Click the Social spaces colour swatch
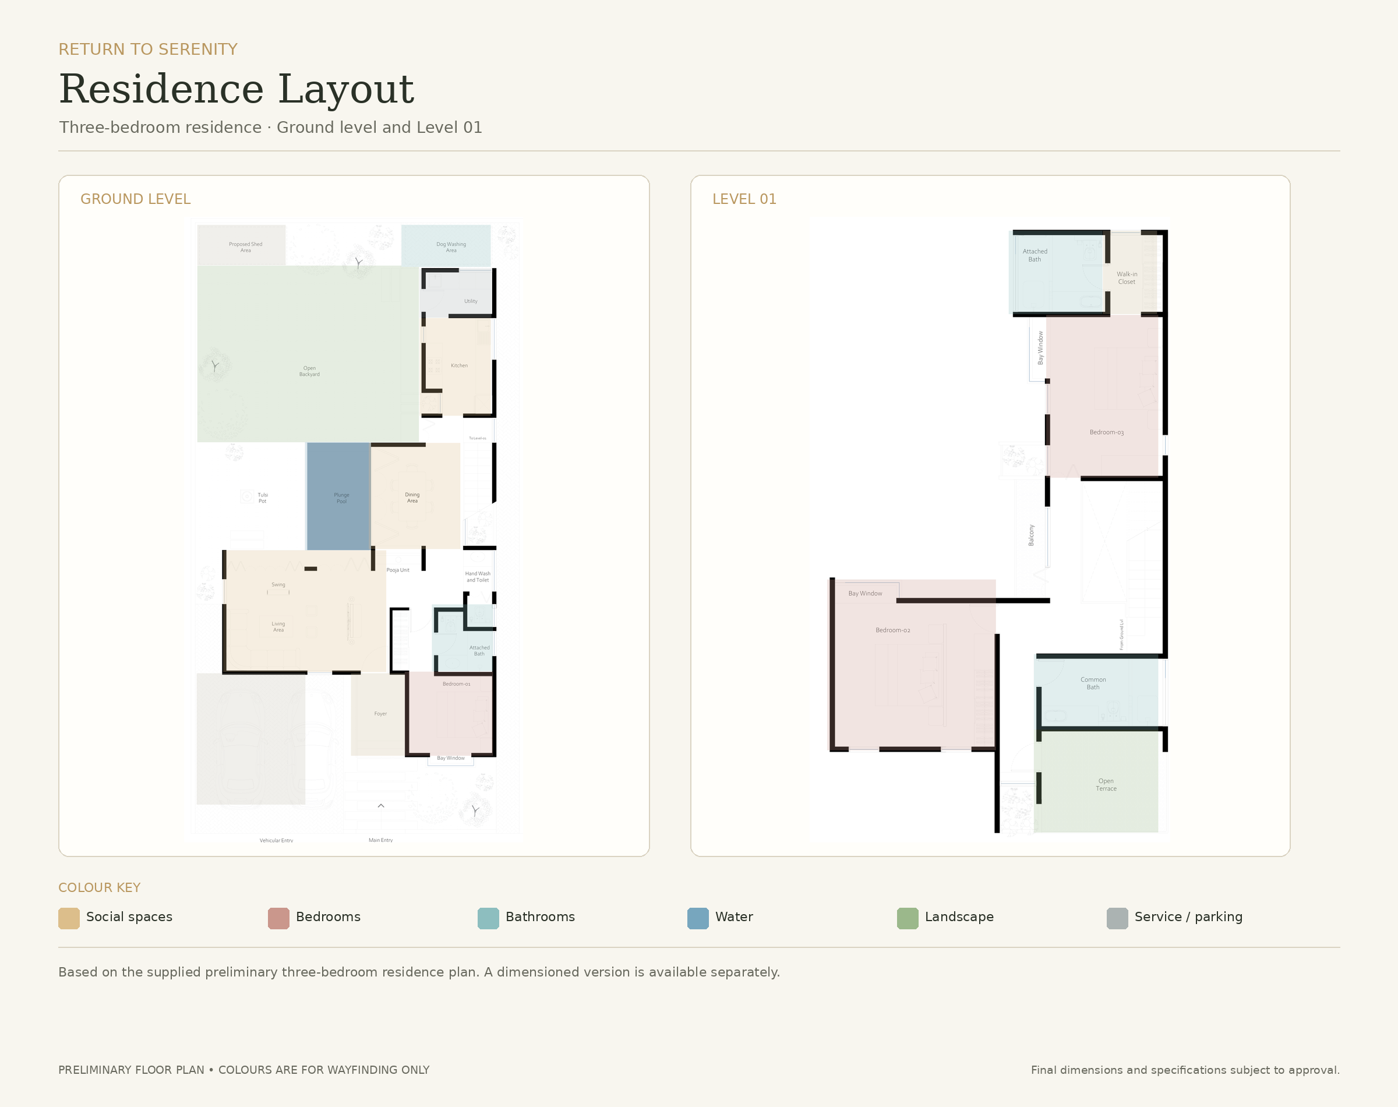Screen dimensions: 1398x1107 [69, 918]
